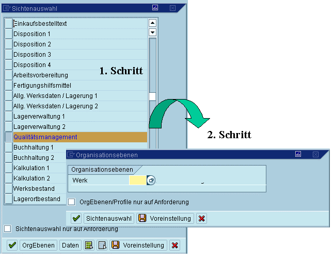Click into the Werk input field

tap(137, 180)
